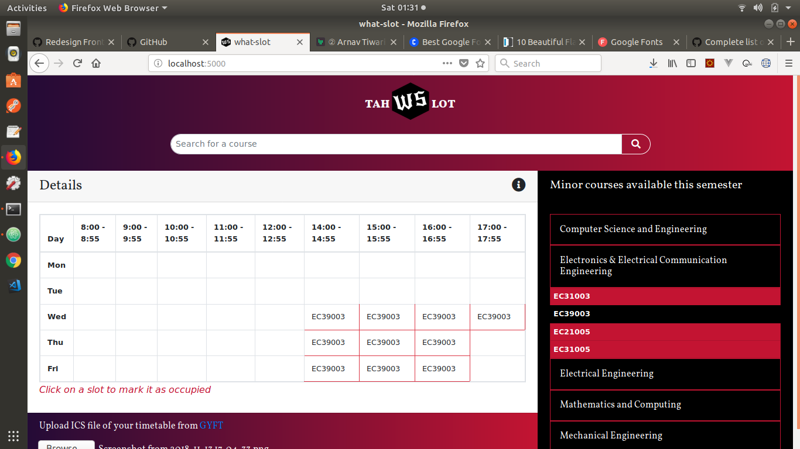
Task: Mark the Mon 8:00 slot as occupied
Action: coord(94,265)
